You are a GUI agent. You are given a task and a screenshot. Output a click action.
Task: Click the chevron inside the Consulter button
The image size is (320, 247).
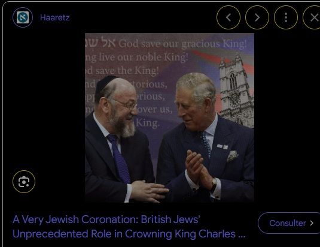point(312,223)
